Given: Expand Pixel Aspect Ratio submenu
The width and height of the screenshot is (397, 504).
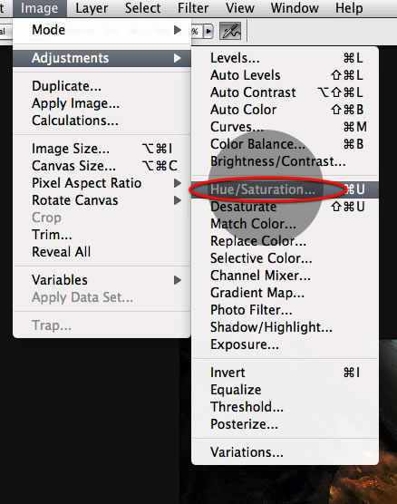Looking at the screenshot, I should tap(102, 183).
